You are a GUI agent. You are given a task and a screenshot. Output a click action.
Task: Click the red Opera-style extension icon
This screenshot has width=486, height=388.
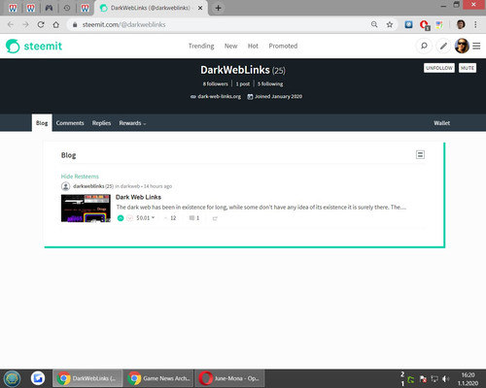(424, 25)
